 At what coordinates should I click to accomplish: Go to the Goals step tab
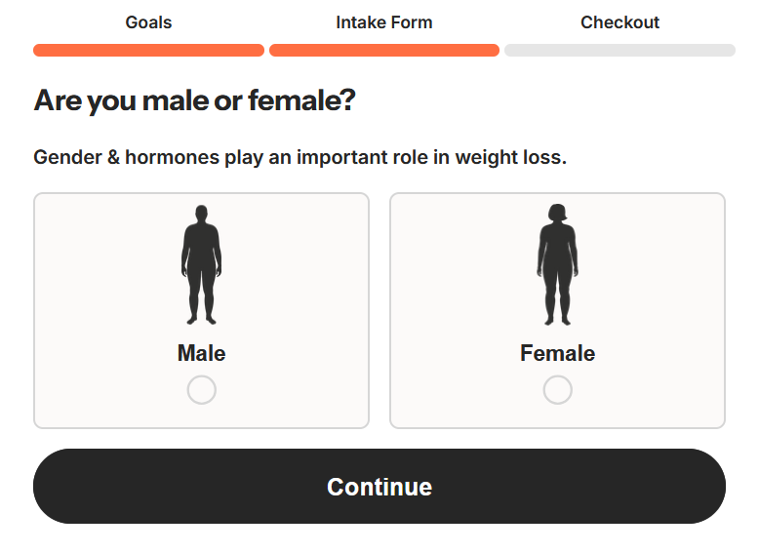coord(148,22)
